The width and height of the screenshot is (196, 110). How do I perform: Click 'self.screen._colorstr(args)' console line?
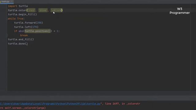[x=25, y=108]
